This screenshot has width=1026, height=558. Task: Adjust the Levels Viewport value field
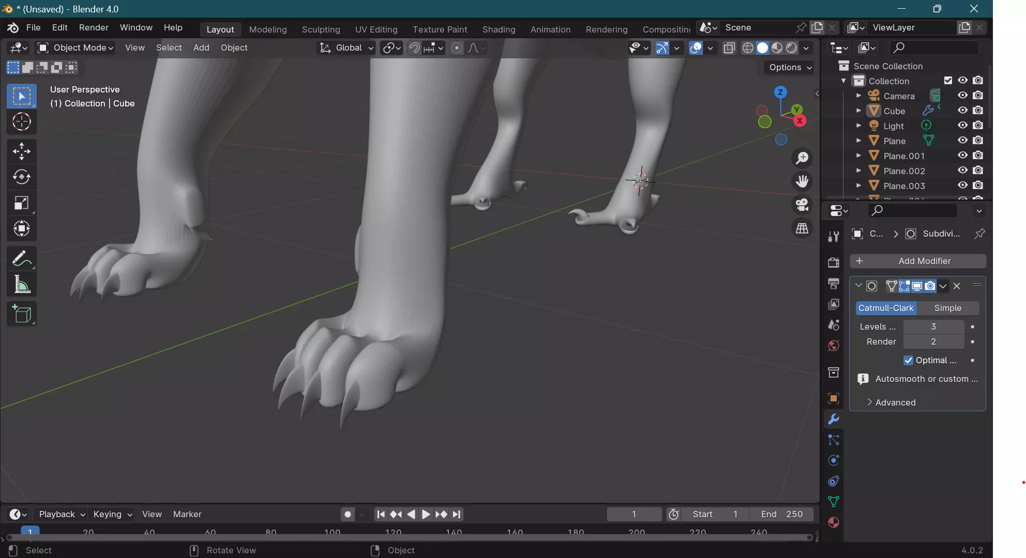[x=933, y=327]
